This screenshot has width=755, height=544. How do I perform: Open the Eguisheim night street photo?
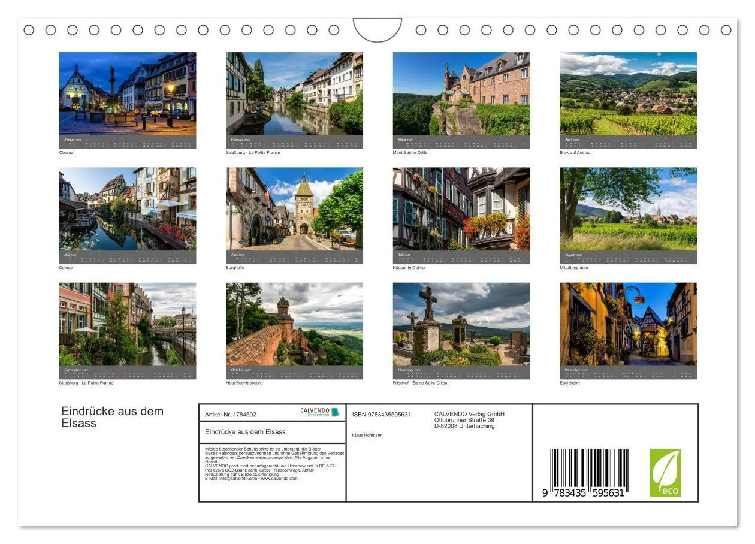(628, 324)
